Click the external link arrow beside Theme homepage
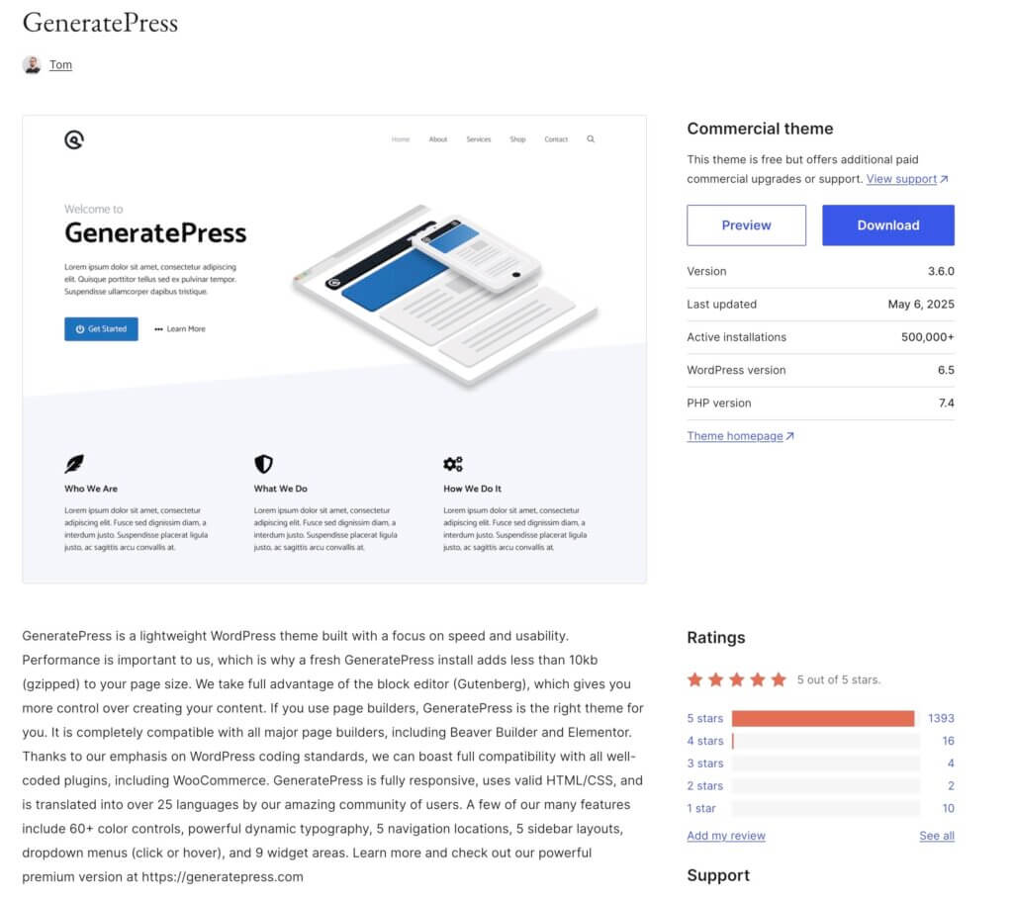This screenshot has width=1013, height=899. tap(791, 435)
